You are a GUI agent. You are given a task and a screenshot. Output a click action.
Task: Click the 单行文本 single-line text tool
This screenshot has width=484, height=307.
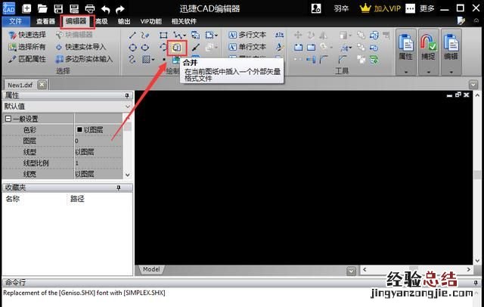tap(247, 47)
